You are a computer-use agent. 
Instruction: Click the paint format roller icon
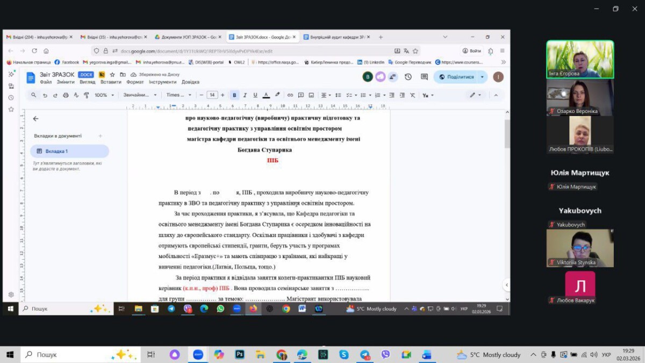pyautogui.click(x=87, y=95)
